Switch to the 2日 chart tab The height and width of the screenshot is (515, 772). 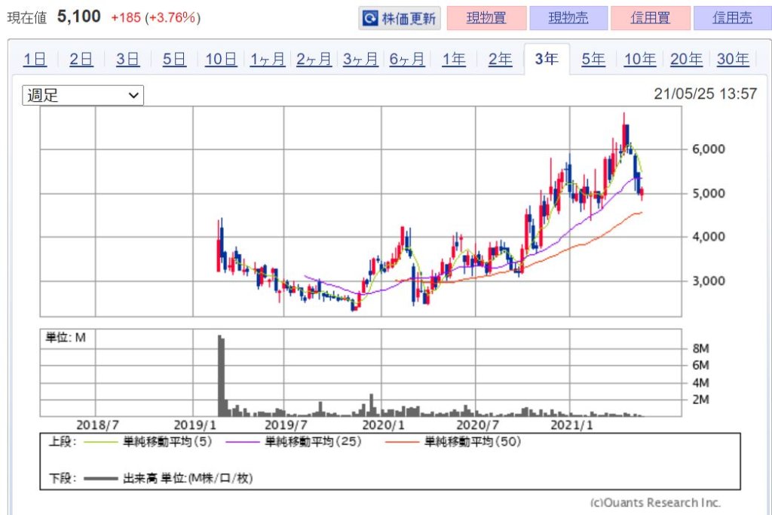click(x=81, y=59)
